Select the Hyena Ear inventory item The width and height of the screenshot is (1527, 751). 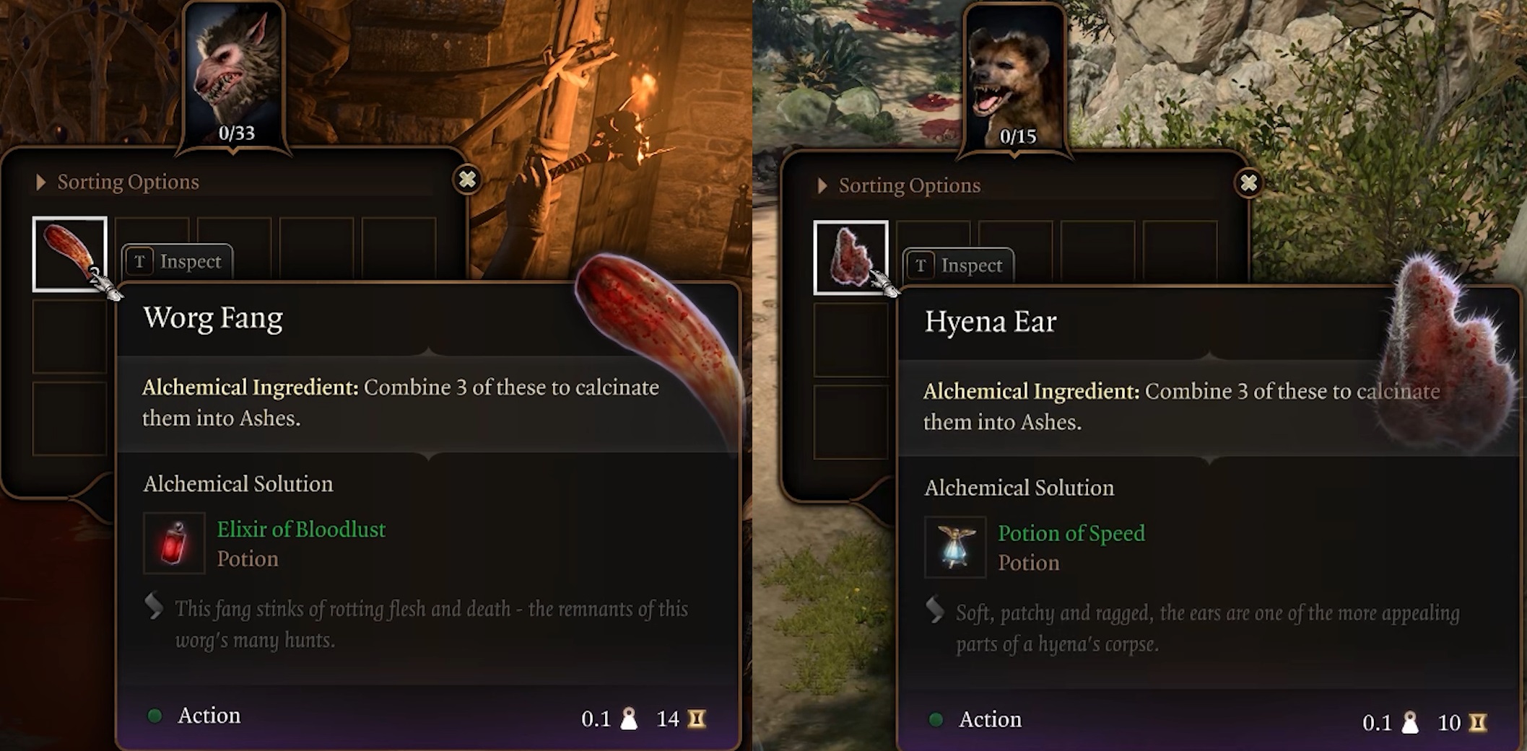[850, 258]
